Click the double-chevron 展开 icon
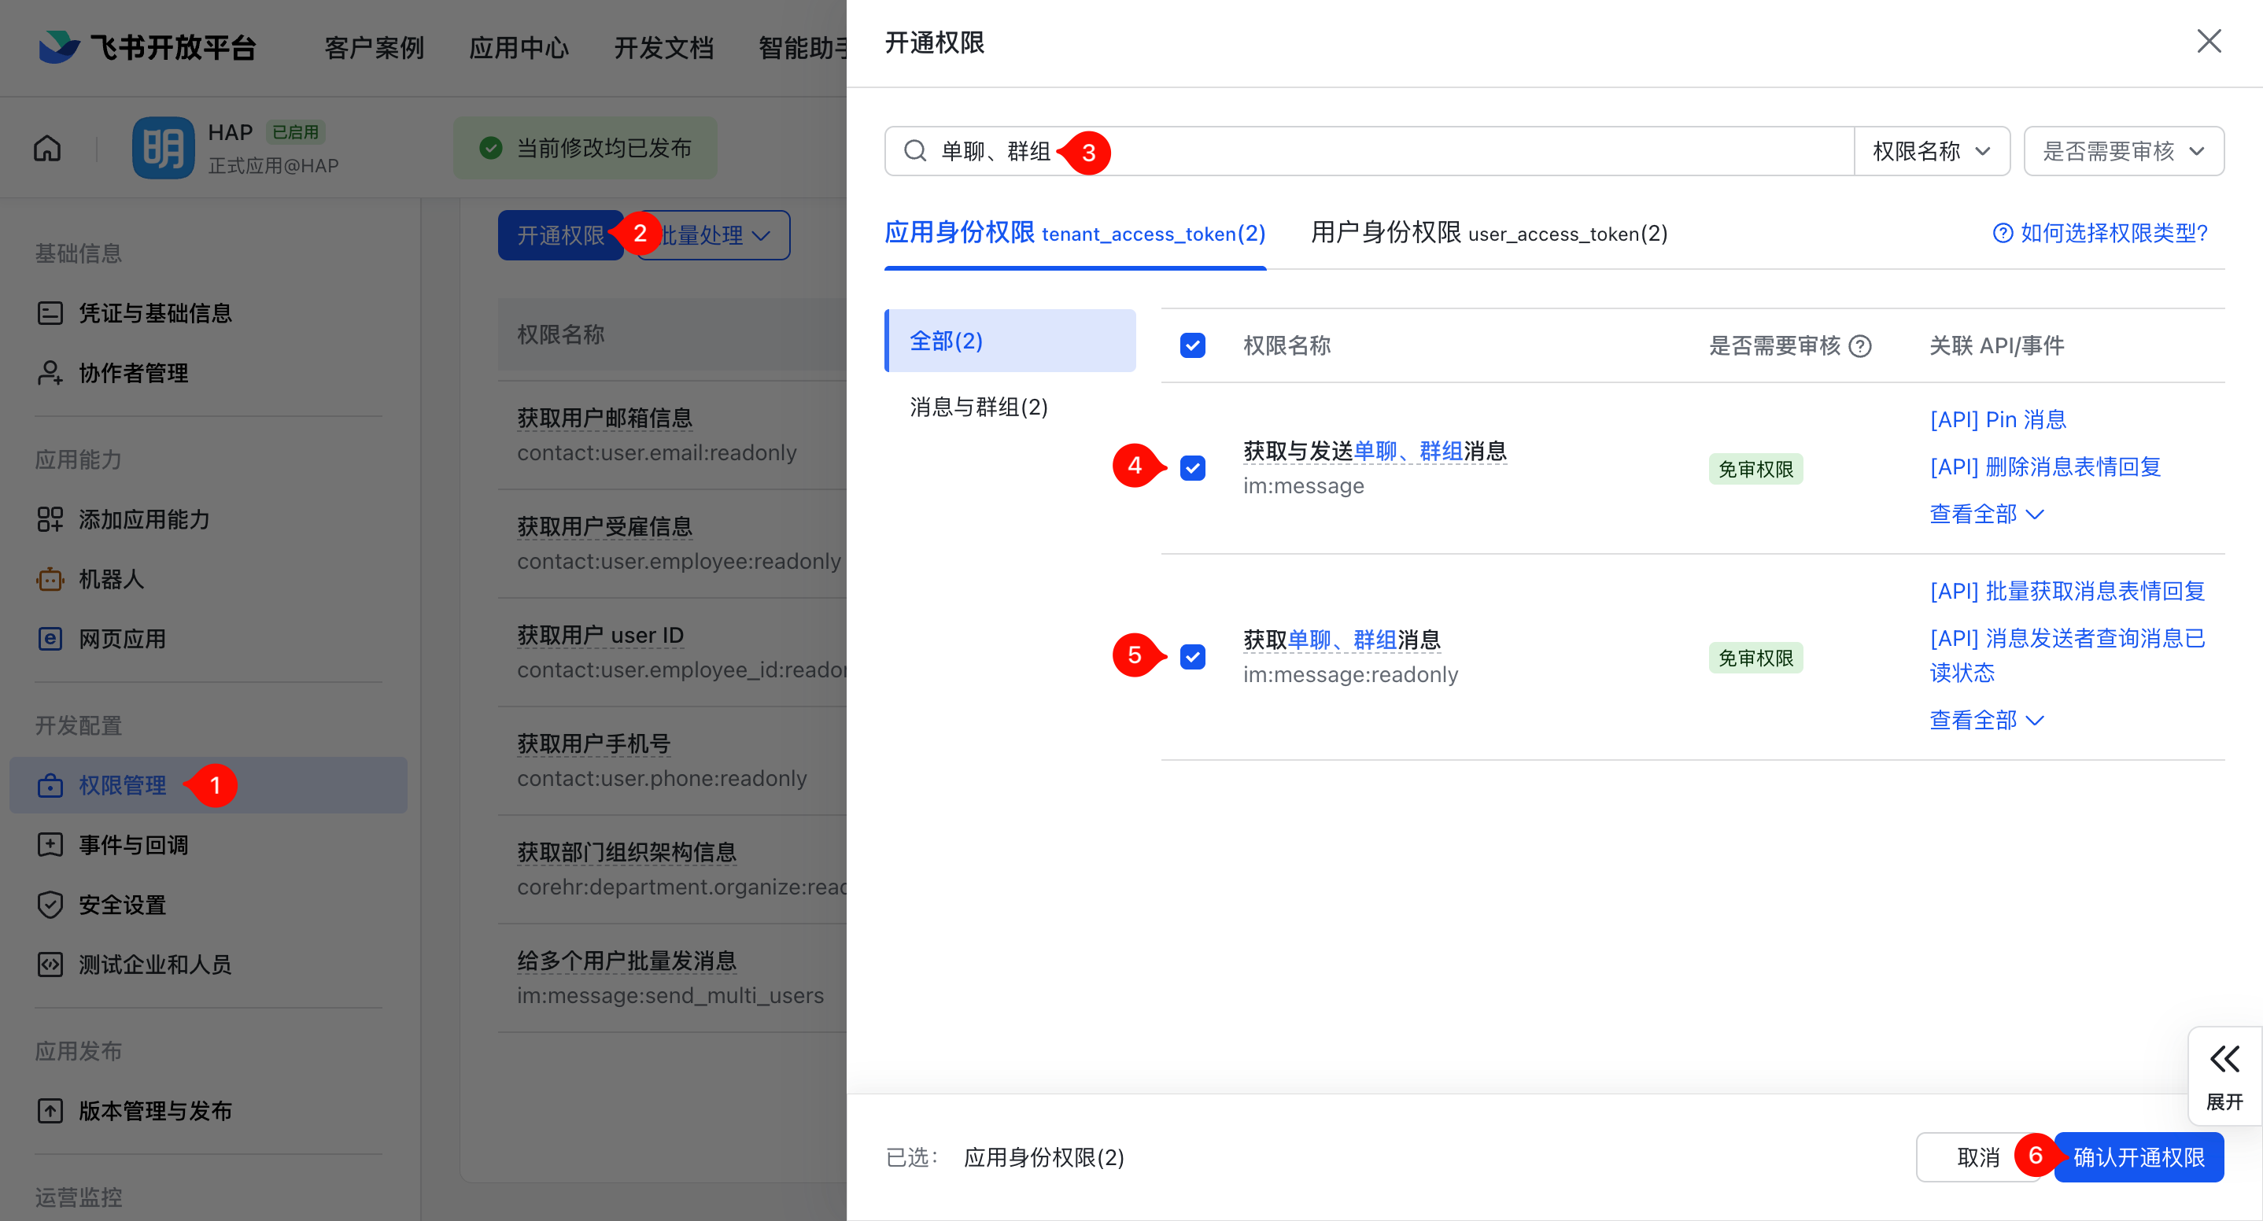Image resolution: width=2263 pixels, height=1221 pixels. (2224, 1058)
